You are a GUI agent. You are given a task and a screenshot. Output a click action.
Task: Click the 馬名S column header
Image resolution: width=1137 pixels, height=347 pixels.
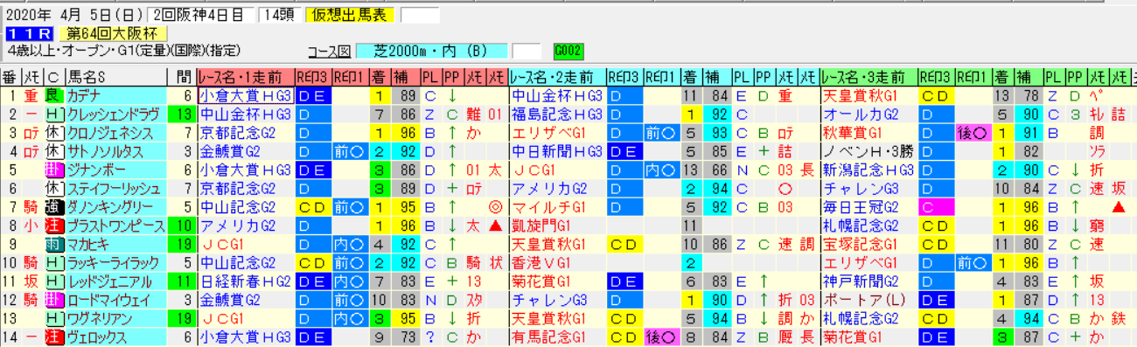pos(115,76)
